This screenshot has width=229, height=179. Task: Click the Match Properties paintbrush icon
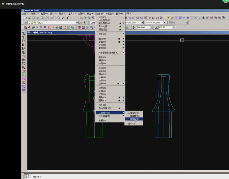coord(63,18)
